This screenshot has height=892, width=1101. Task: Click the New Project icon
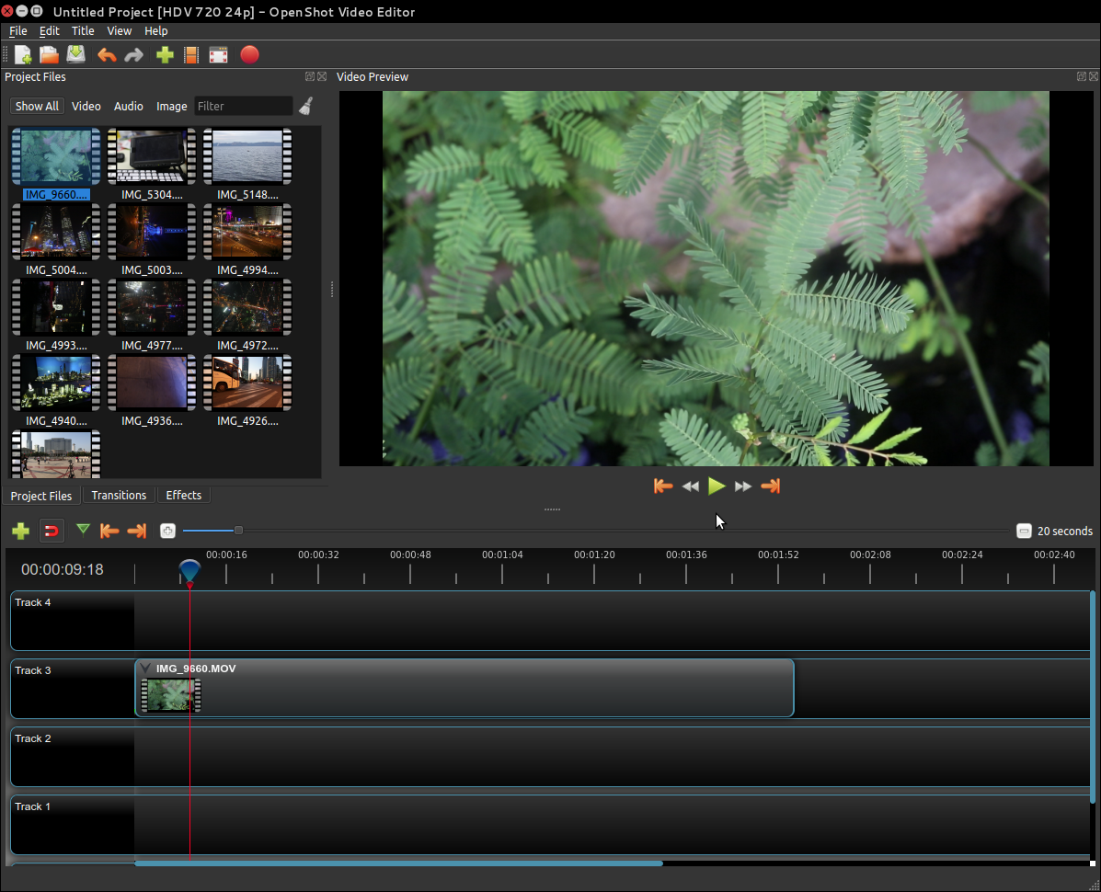coord(23,55)
